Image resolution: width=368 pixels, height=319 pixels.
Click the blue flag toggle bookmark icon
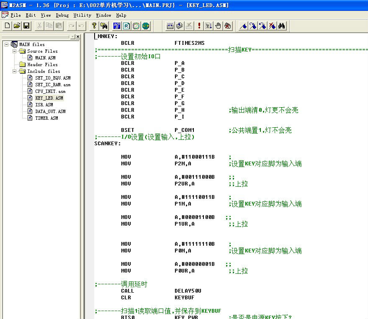pos(243,26)
